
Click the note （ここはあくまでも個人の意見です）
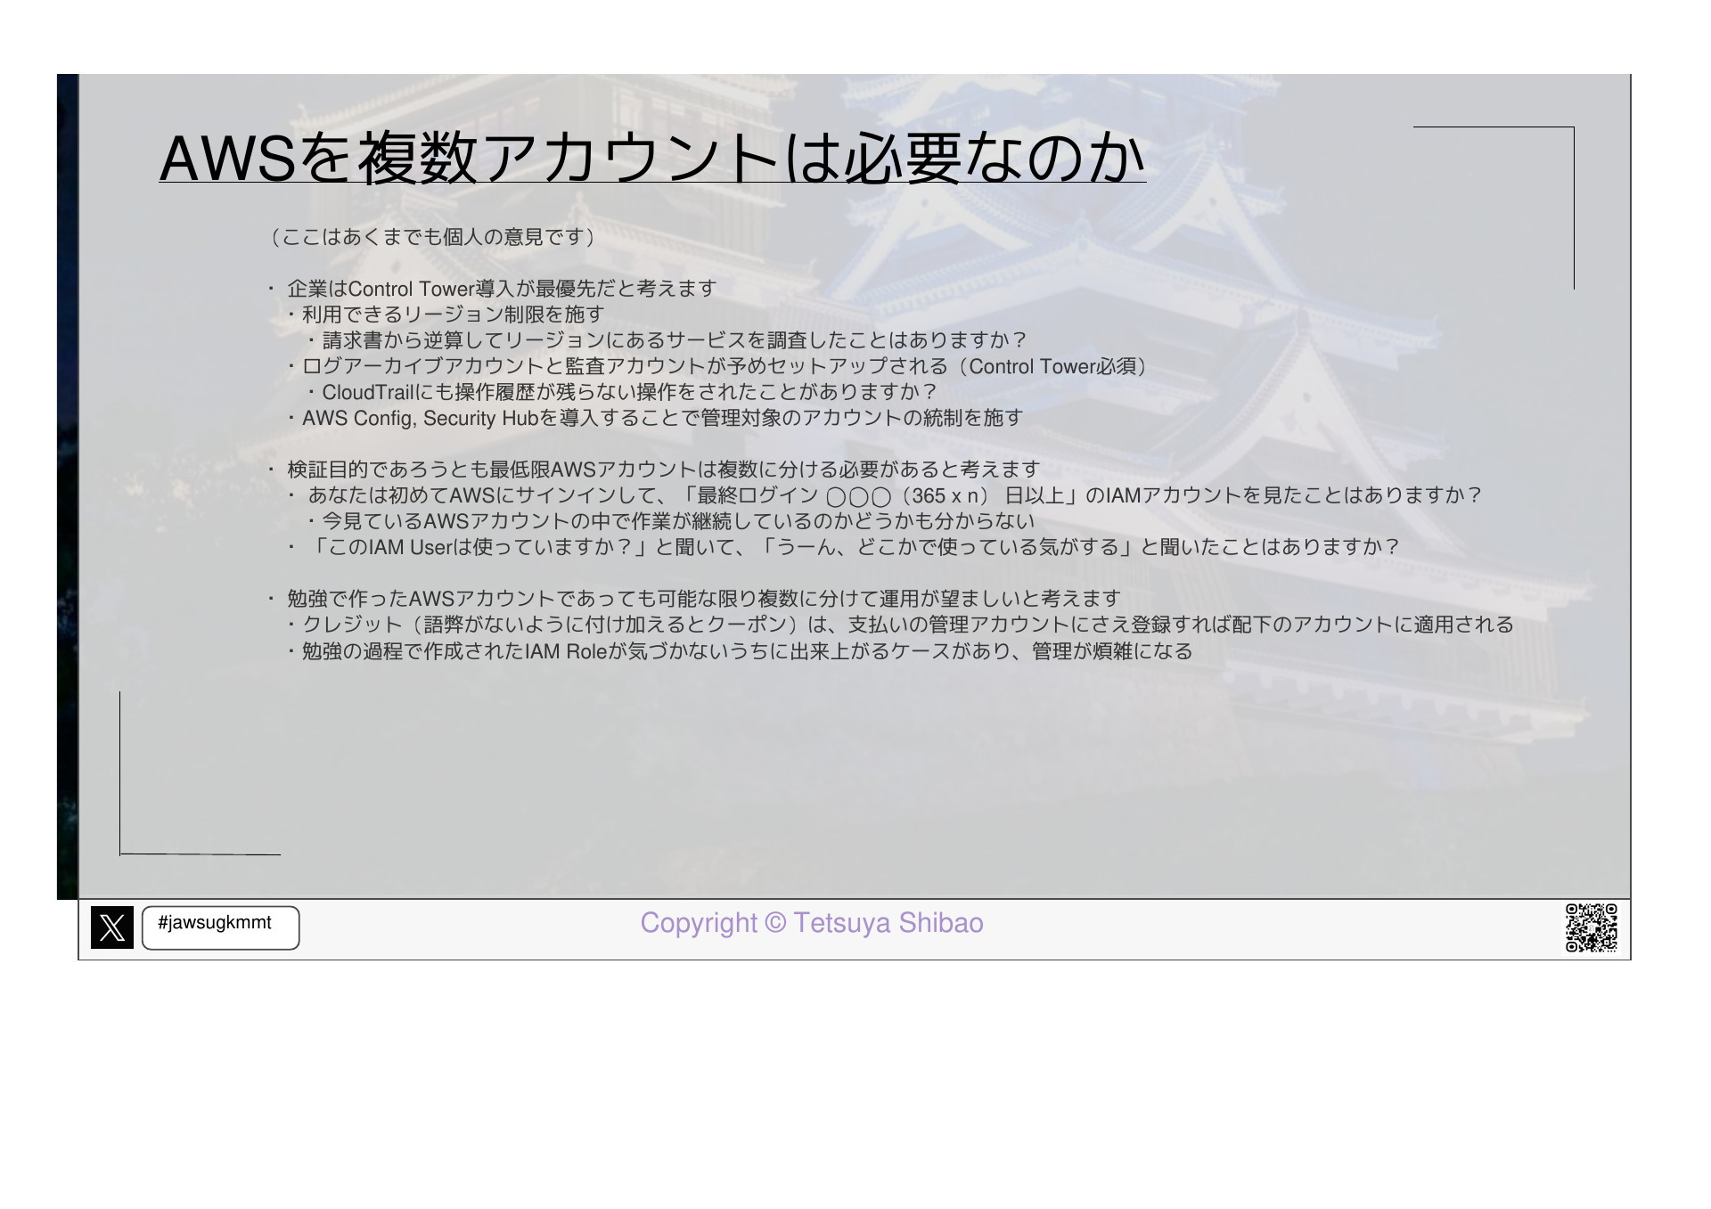pos(433,236)
